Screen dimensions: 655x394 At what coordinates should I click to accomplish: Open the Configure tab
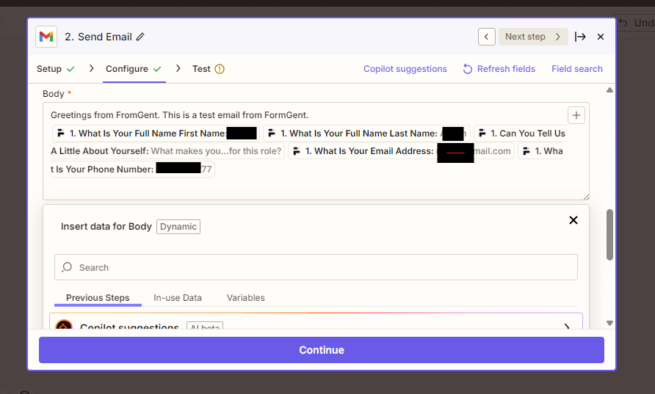point(134,69)
